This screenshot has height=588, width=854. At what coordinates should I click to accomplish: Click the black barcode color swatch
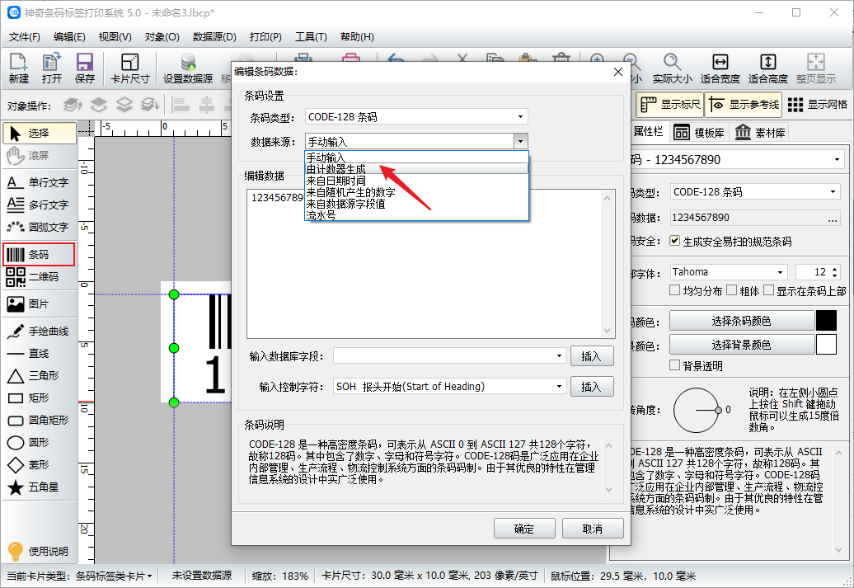tap(826, 321)
